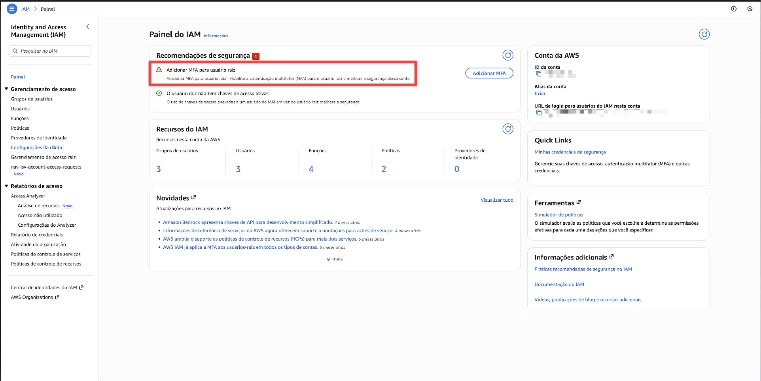Open the info icon in top bar
This screenshot has height=381, width=761.
click(733, 9)
